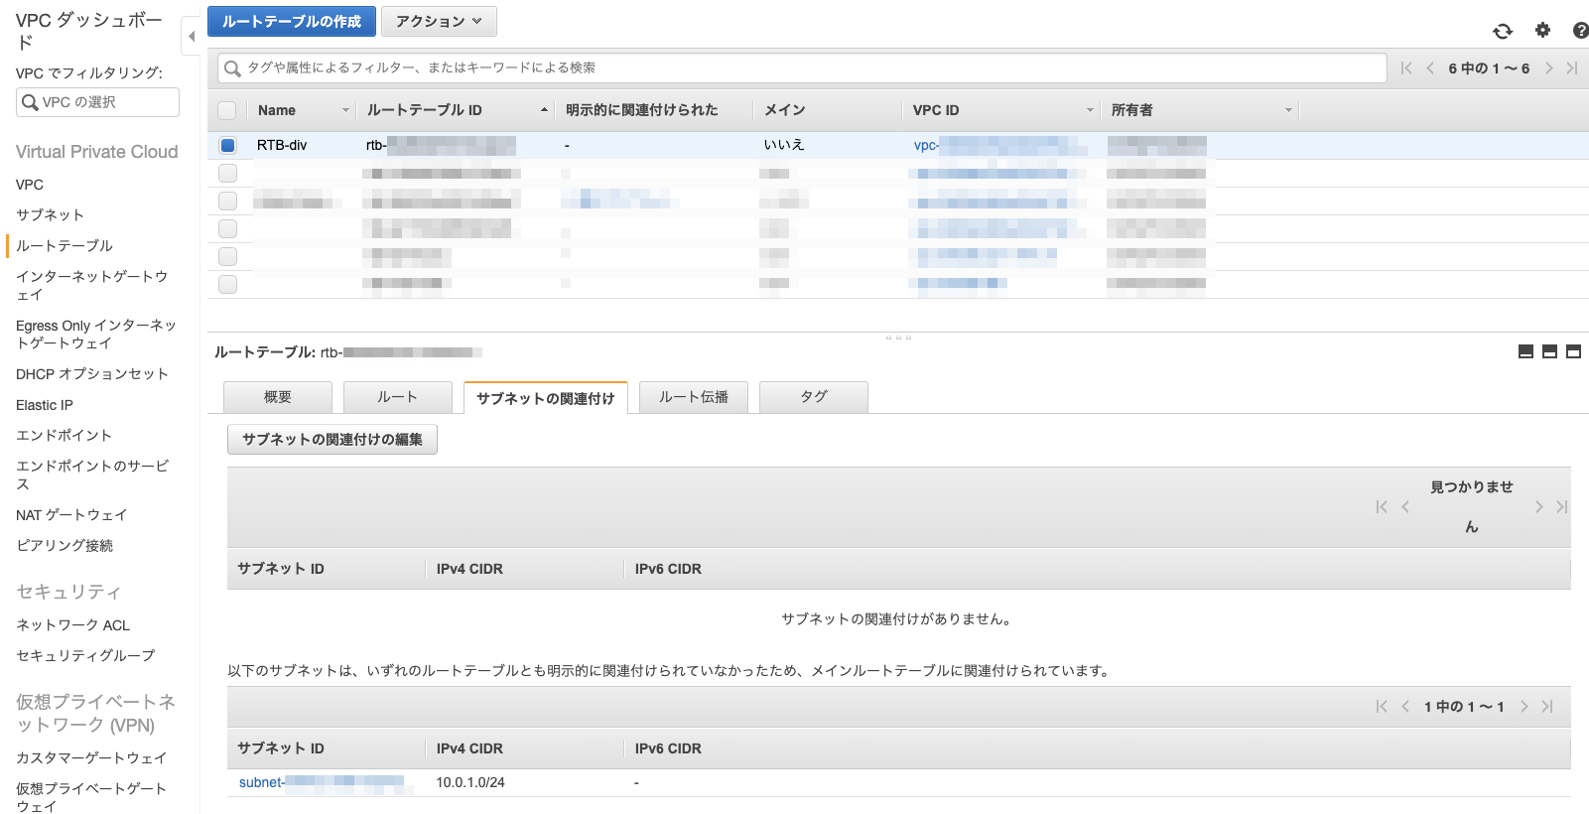Open the settings gear icon

1542,31
